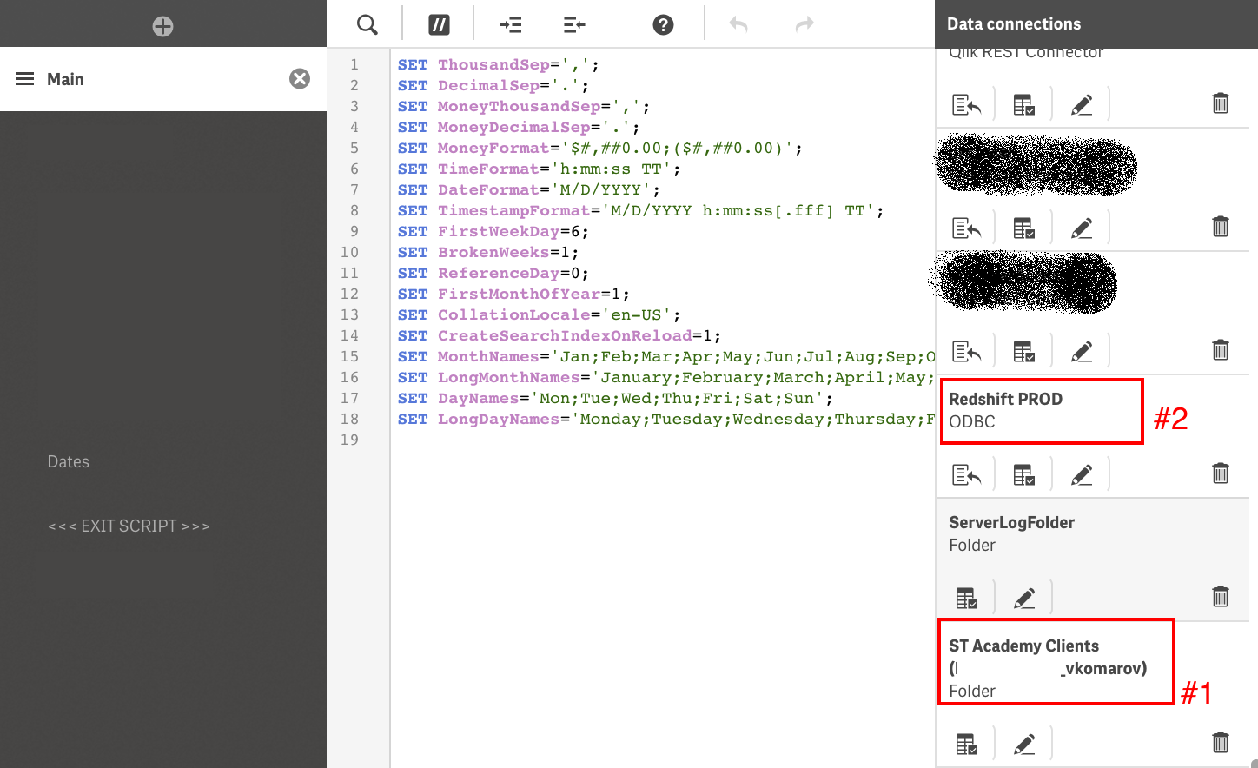Toggle comment on selected script lines

click(440, 24)
